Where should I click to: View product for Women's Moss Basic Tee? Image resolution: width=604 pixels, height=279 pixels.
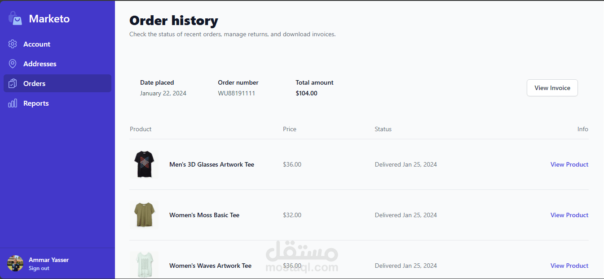tap(569, 215)
